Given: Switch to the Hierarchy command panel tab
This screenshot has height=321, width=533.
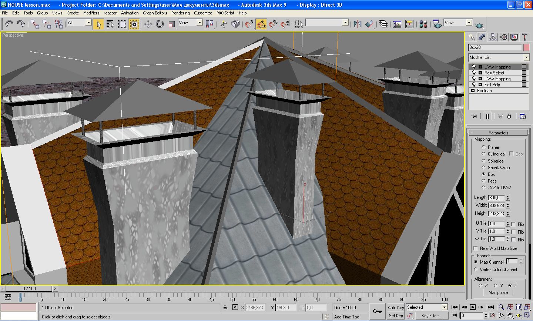Looking at the screenshot, I should (x=493, y=37).
